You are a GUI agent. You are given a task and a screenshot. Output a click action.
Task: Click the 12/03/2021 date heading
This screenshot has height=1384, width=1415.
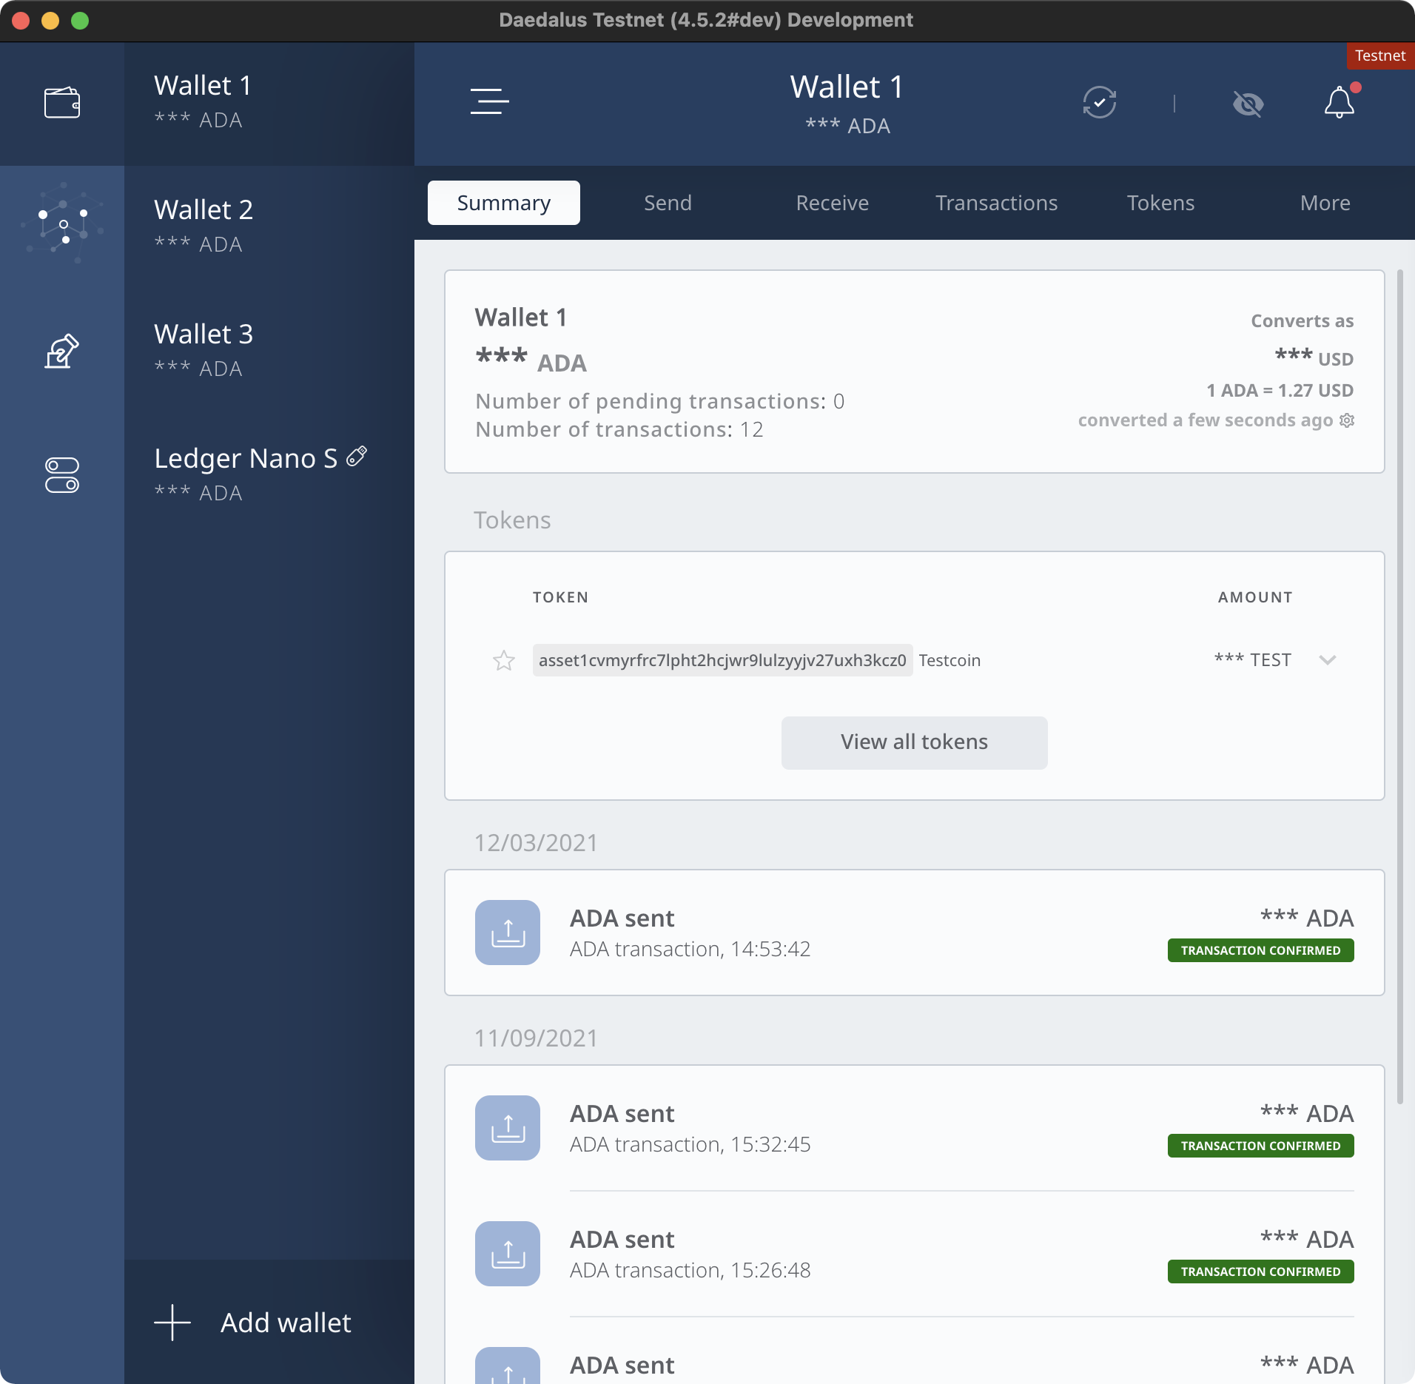pos(536,843)
